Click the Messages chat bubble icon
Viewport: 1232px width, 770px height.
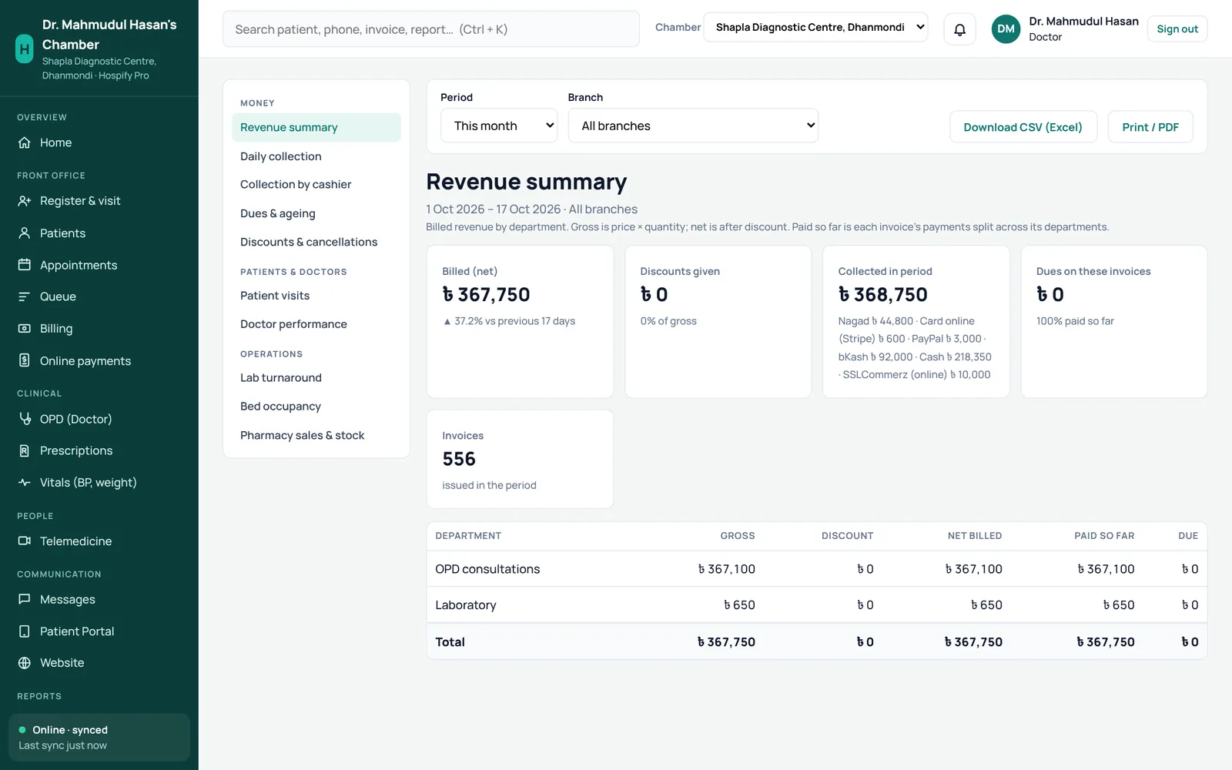point(25,599)
